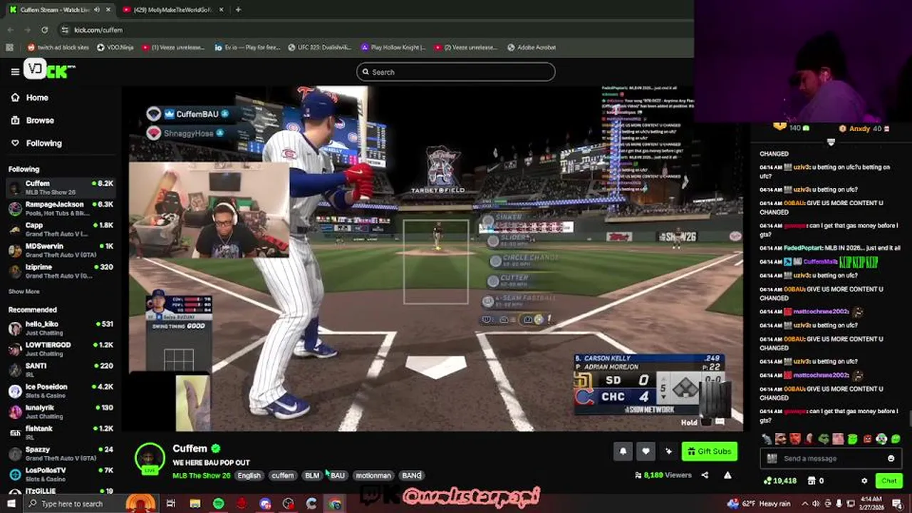912x513 pixels.
Task: Click the Send a message chat input
Action: (x=830, y=459)
